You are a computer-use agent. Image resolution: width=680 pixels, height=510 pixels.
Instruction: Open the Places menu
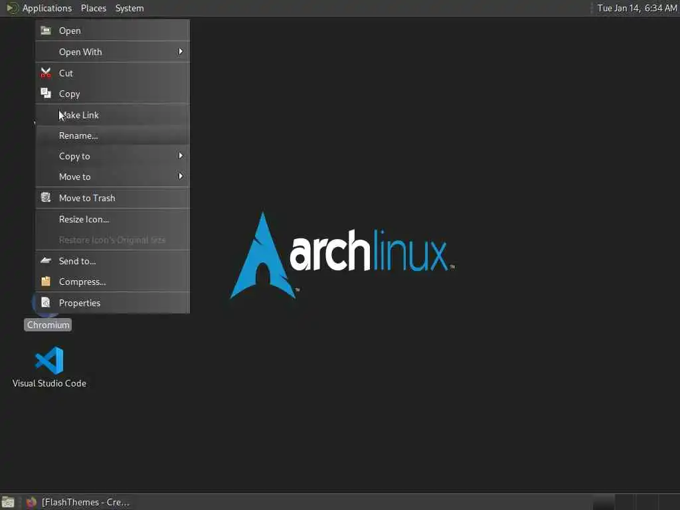pyautogui.click(x=93, y=8)
